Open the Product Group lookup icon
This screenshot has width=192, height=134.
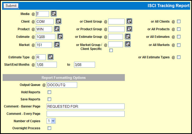[129, 29]
